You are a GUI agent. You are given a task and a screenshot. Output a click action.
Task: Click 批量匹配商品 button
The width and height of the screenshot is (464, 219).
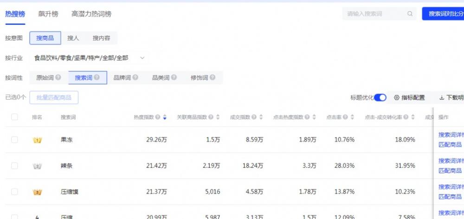[x=54, y=97]
